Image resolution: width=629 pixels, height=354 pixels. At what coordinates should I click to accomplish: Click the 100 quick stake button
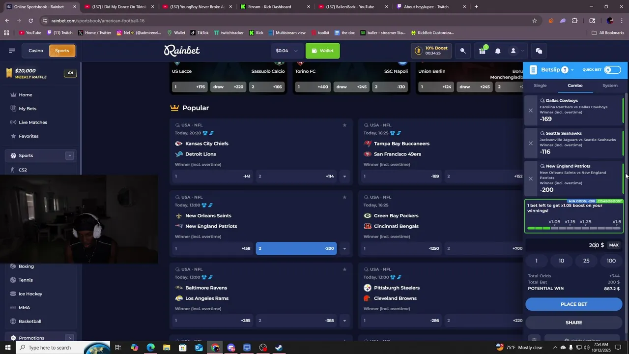[611, 261]
